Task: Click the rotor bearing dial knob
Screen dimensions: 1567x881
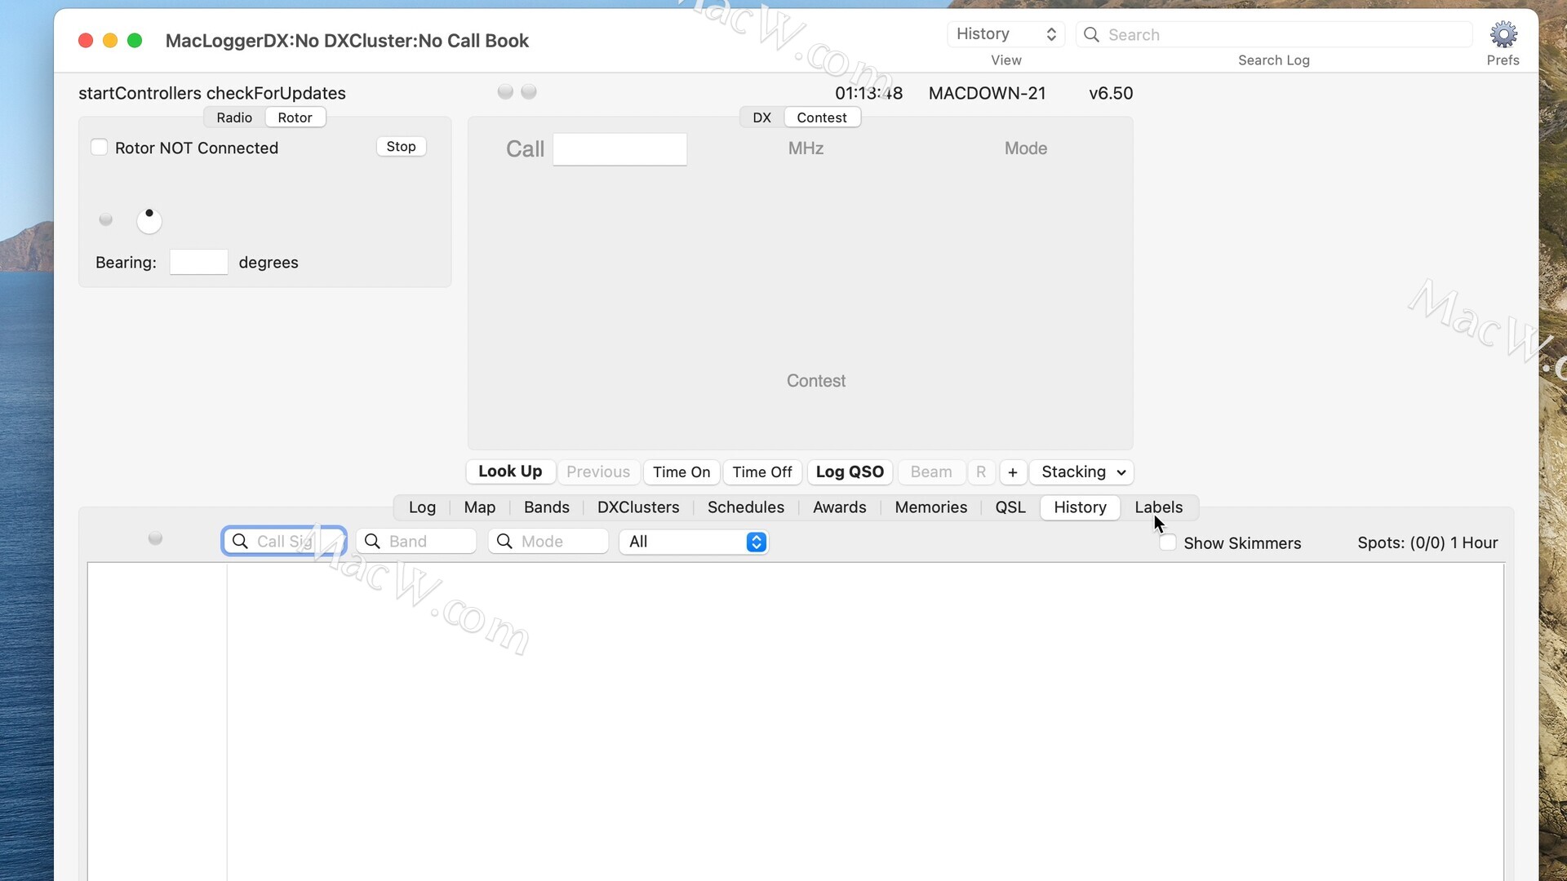Action: click(x=149, y=220)
